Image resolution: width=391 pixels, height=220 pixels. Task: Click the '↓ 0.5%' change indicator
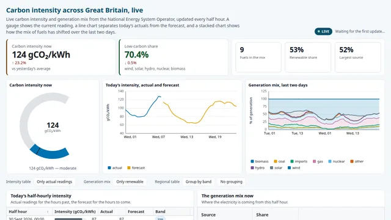130,63
